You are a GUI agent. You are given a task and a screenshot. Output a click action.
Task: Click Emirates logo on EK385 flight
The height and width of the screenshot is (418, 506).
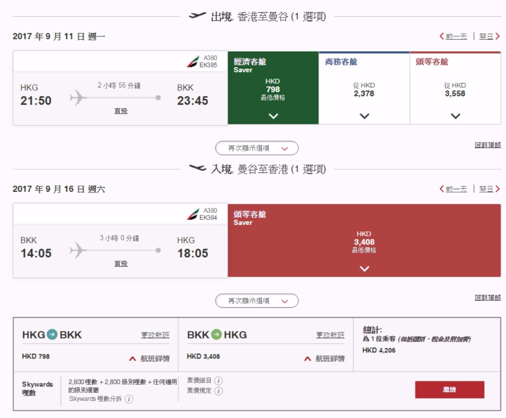coord(193,62)
